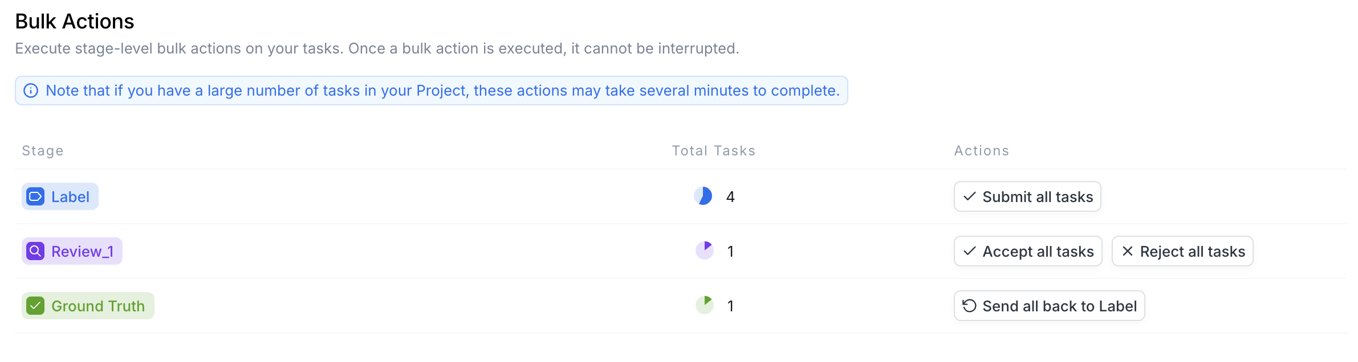Click the green Ground Truth checkmark icon
Viewport: 1358px width, 362px height.
point(35,306)
